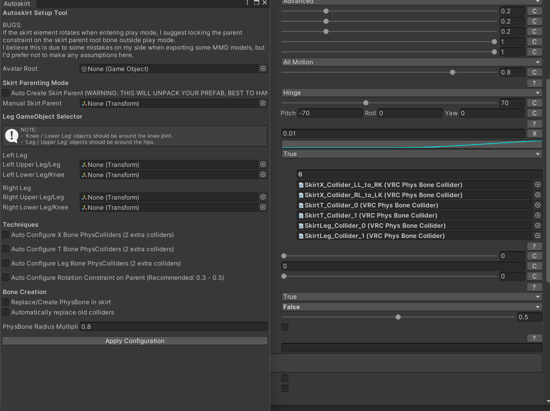Open the True dropdown above collider list

pyautogui.click(x=412, y=154)
